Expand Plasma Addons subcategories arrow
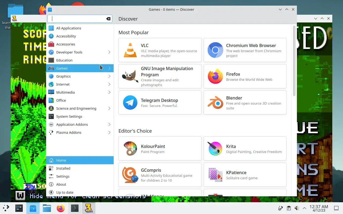Screen dimensions: 343x214 [x=109, y=132]
